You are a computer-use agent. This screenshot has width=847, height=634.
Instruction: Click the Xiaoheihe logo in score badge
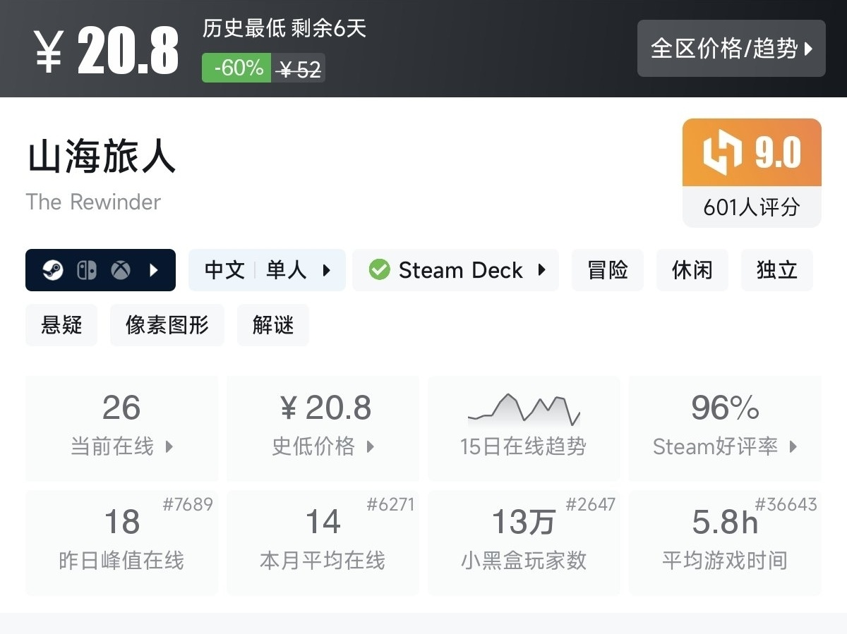pos(723,153)
